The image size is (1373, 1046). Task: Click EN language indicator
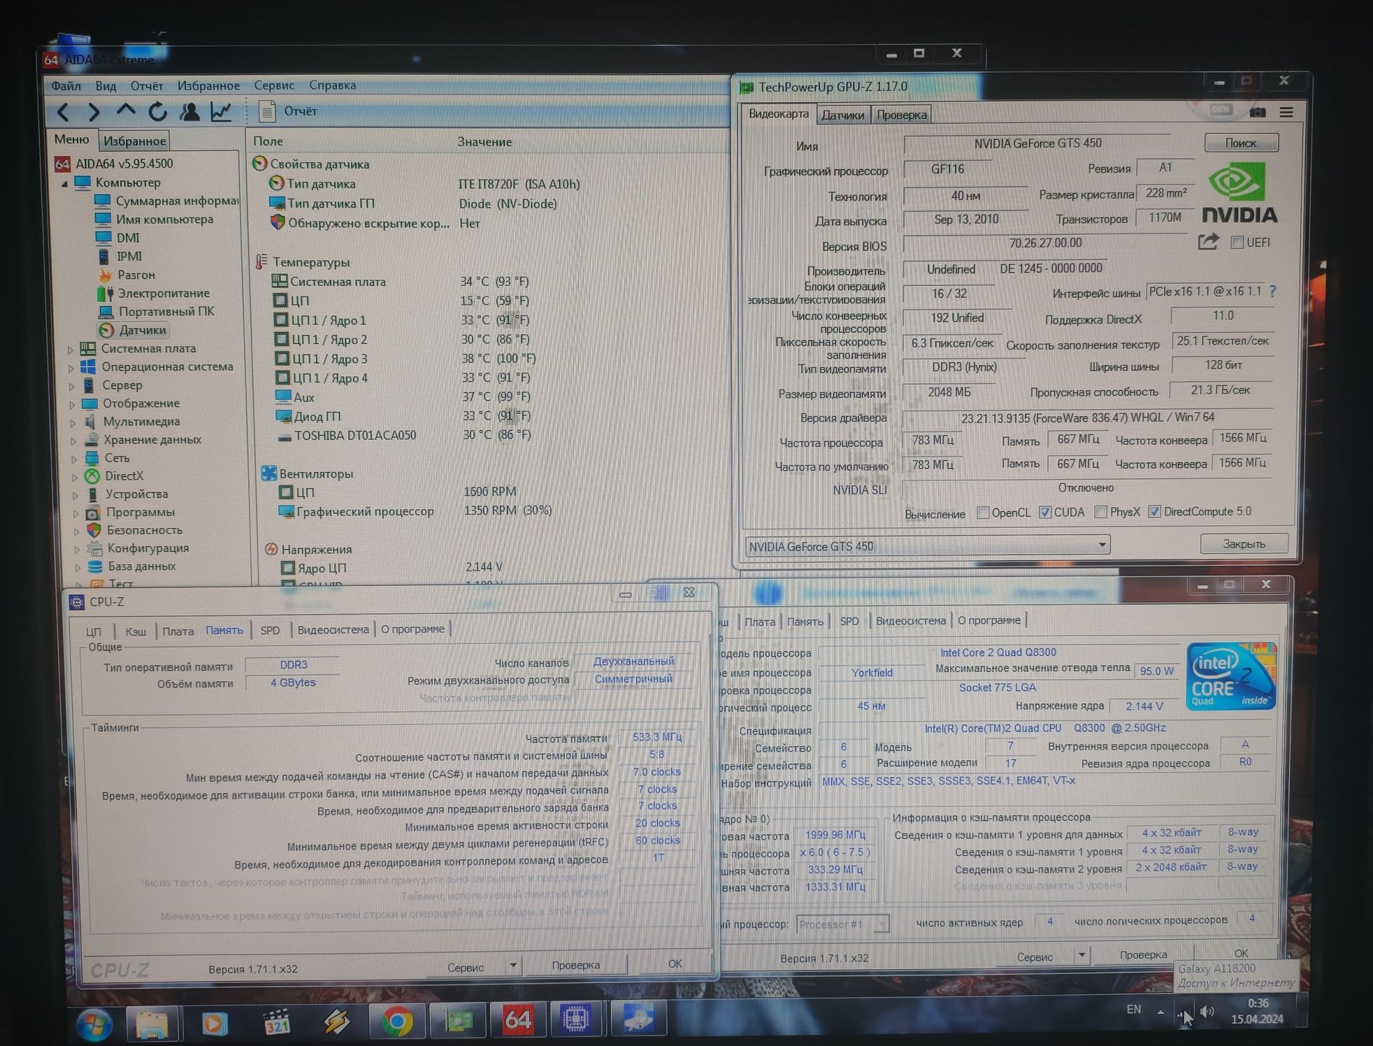click(x=1134, y=1009)
